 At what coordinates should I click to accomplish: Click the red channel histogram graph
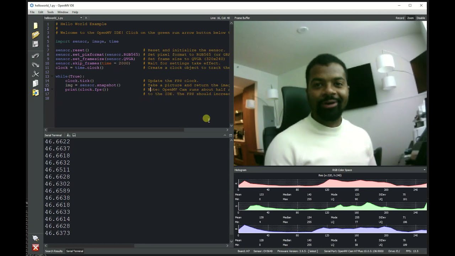click(x=332, y=183)
